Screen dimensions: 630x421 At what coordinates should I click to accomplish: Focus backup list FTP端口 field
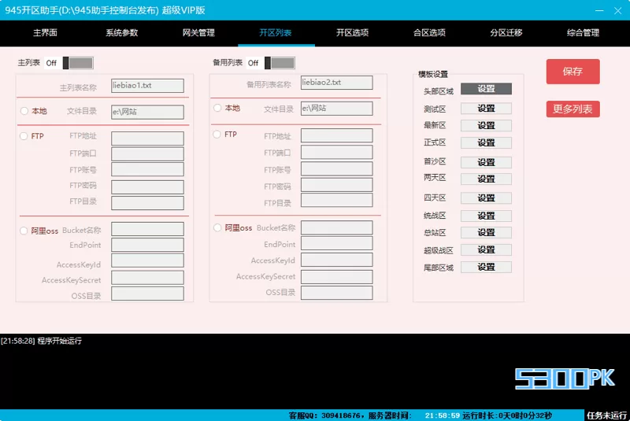click(x=337, y=152)
